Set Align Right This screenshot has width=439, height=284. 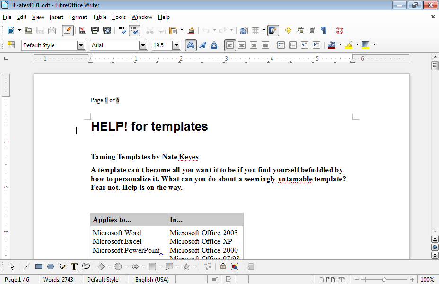tap(254, 45)
